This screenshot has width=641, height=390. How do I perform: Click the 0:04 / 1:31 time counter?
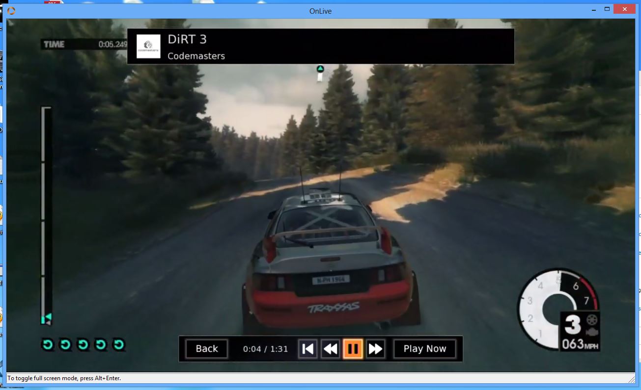pos(266,349)
